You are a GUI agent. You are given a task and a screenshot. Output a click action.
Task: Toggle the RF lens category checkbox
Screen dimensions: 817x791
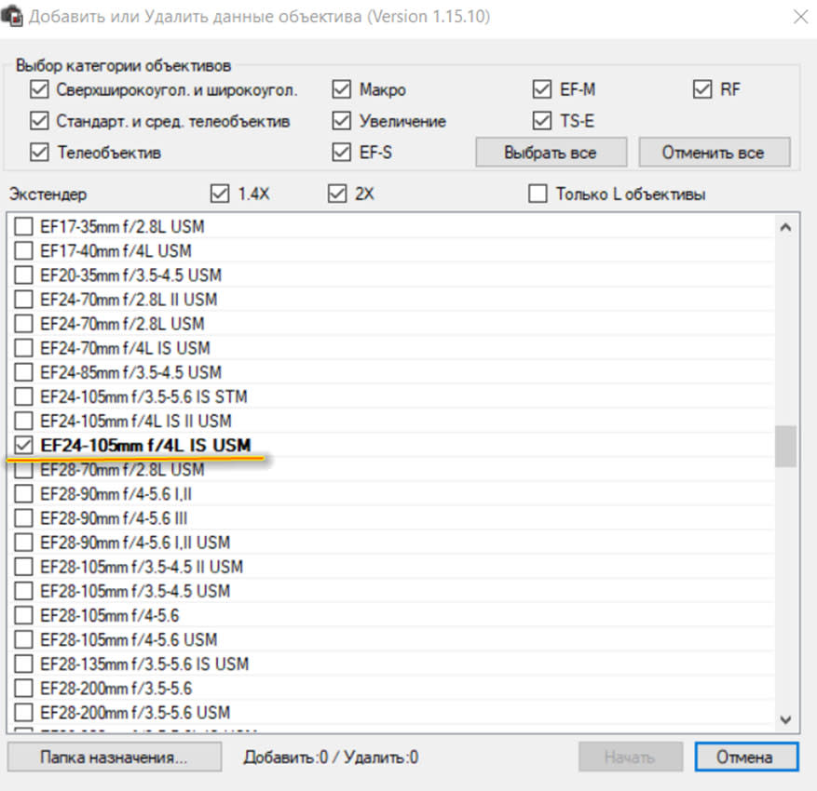(702, 89)
